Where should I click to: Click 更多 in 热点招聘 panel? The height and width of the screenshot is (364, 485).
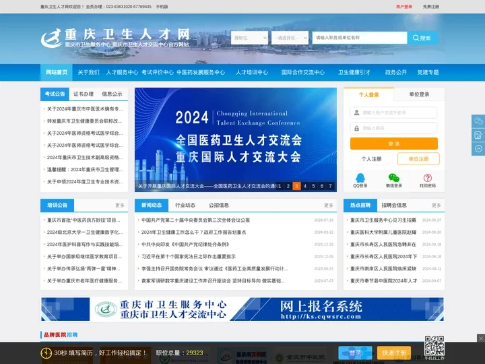click(x=437, y=205)
